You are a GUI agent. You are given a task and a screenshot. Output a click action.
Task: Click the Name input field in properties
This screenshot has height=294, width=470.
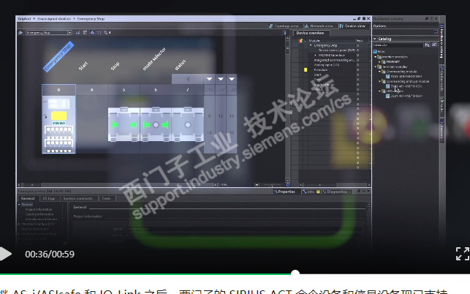243,229
